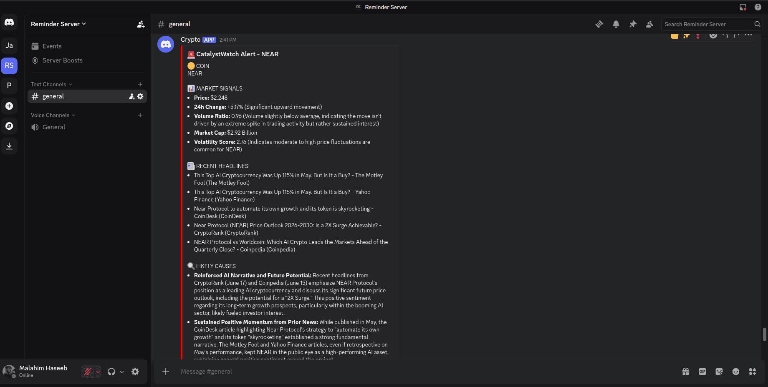Viewport: 768px width, 387px height.
Task: Click 'Reinforced AI Narrative and Future Potential'
Action: click(x=253, y=275)
